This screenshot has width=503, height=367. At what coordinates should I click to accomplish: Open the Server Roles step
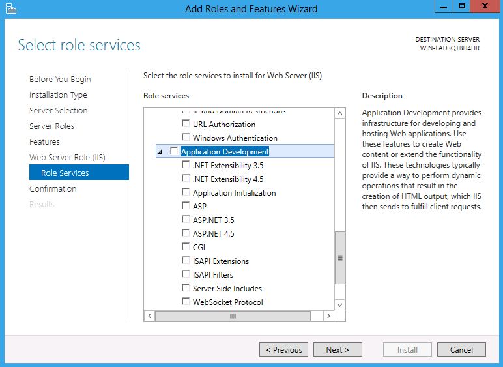point(51,126)
